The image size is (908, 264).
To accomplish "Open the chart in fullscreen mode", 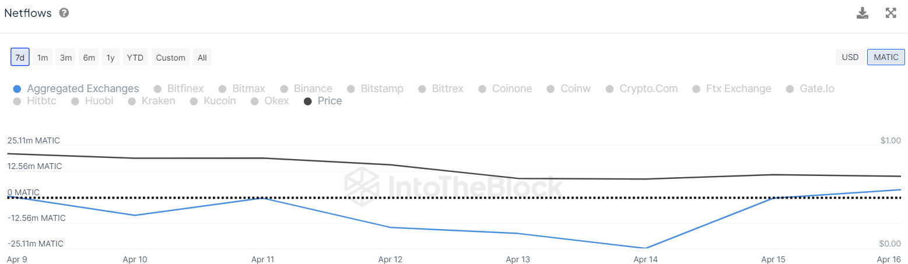I will point(891,13).
